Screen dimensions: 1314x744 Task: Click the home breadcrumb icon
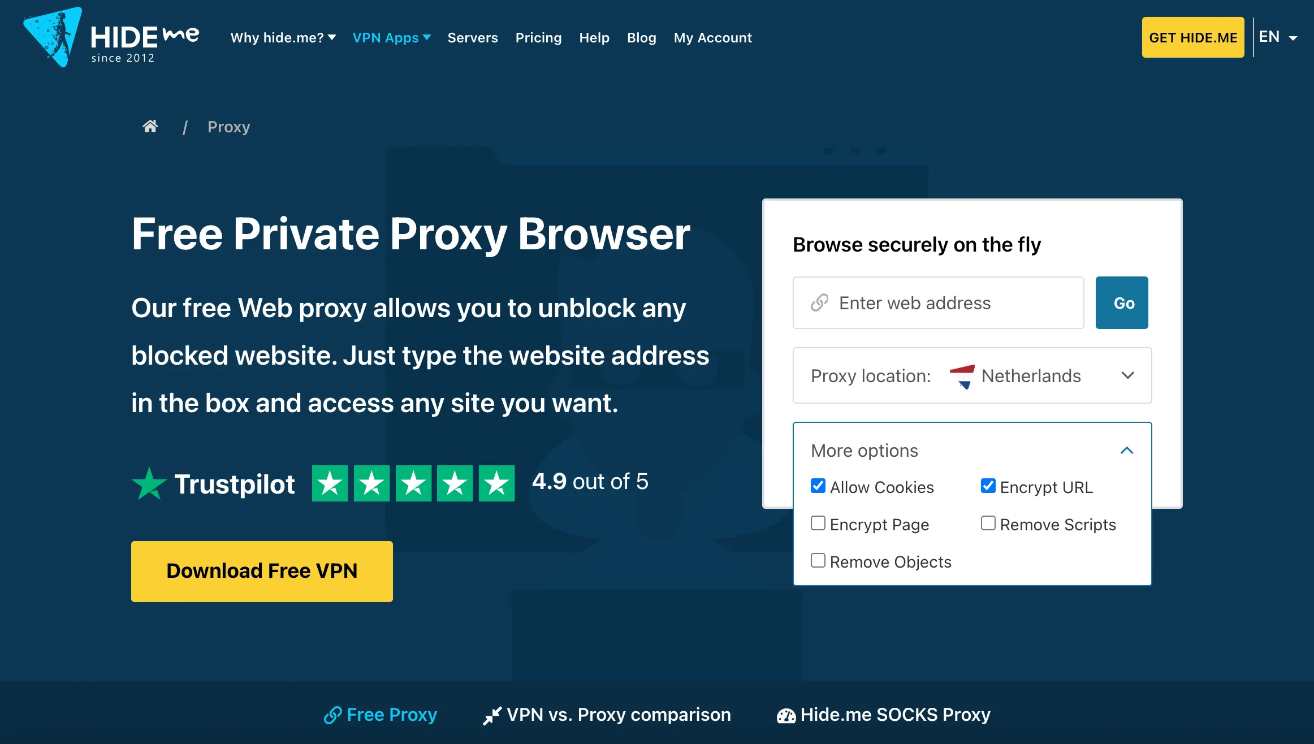(150, 126)
